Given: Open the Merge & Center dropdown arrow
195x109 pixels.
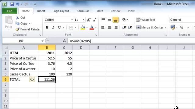Looking at the screenshot, I should (x=165, y=28).
